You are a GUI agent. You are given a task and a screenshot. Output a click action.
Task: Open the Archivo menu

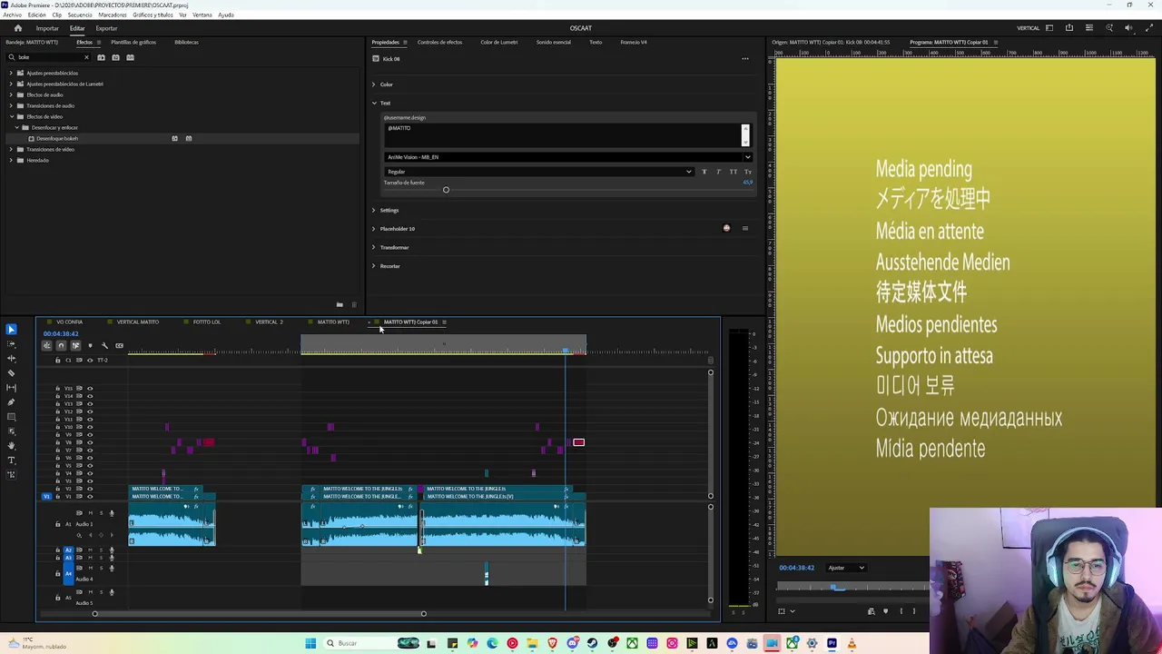(12, 15)
